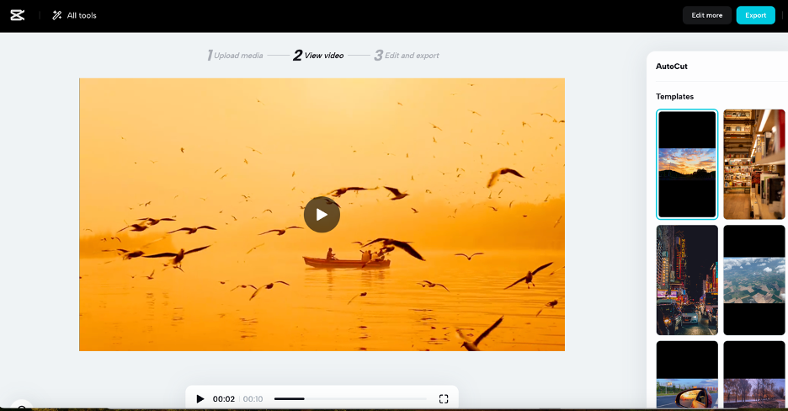Go to step 1 Upload media
This screenshot has height=411, width=788.
235,56
